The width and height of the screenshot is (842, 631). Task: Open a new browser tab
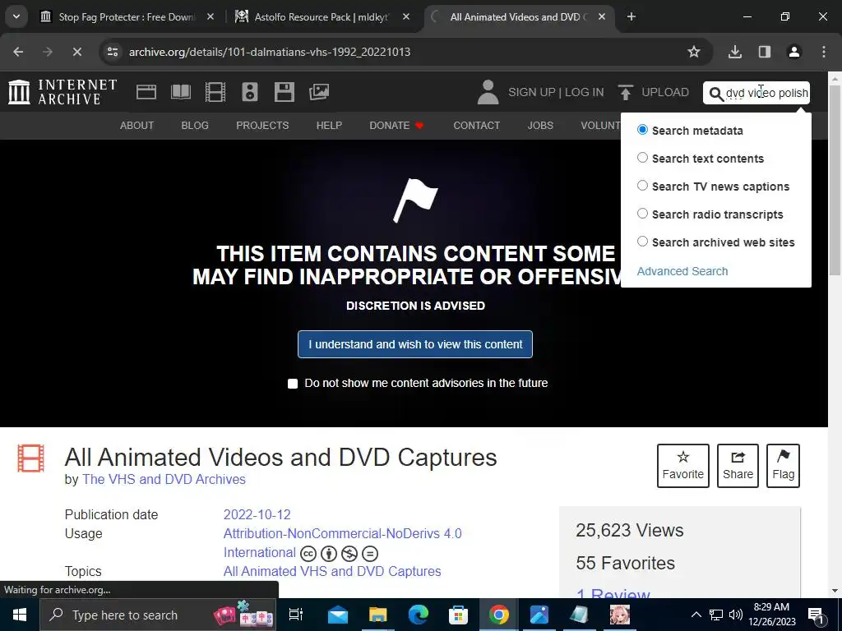[631, 16]
